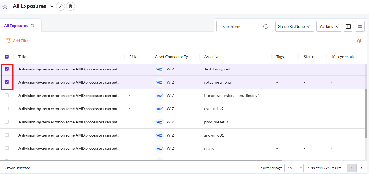
Task: Open the exposure title in it-team-regional row
Action: pos(69,82)
